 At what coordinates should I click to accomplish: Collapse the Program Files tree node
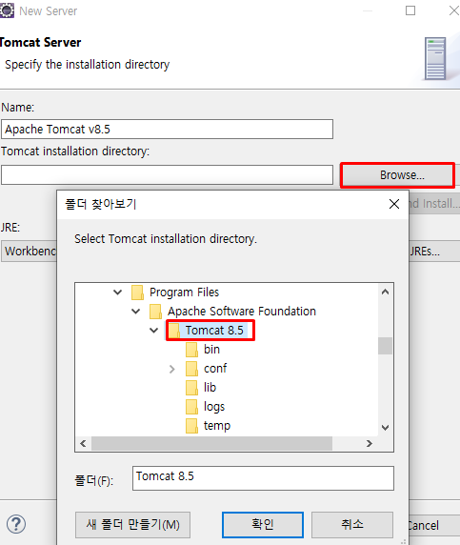118,292
